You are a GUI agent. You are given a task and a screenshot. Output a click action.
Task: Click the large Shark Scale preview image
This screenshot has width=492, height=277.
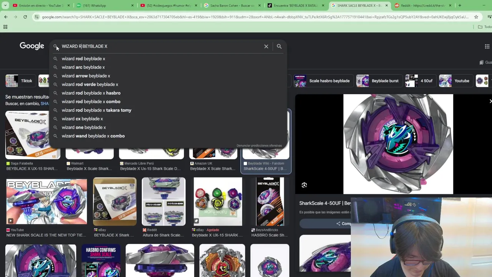pyautogui.click(x=398, y=144)
